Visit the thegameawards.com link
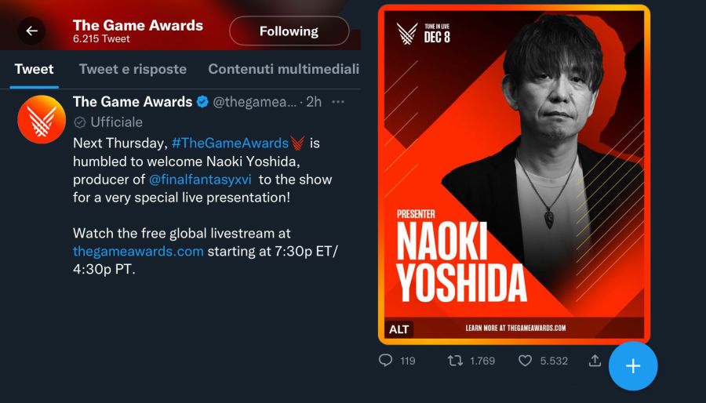 (x=138, y=252)
